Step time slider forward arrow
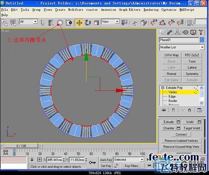 pyautogui.click(x=40, y=146)
